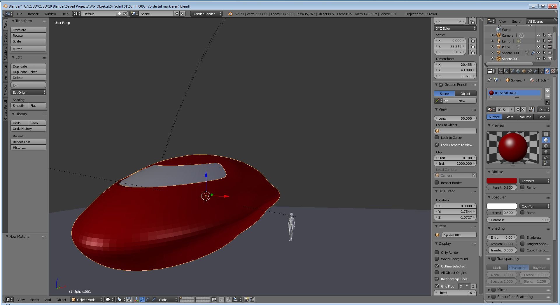The height and width of the screenshot is (305, 560).
Task: Open the Lambert diffuse shader dropdown
Action: [535, 181]
